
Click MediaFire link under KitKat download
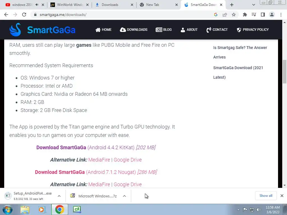(99, 160)
